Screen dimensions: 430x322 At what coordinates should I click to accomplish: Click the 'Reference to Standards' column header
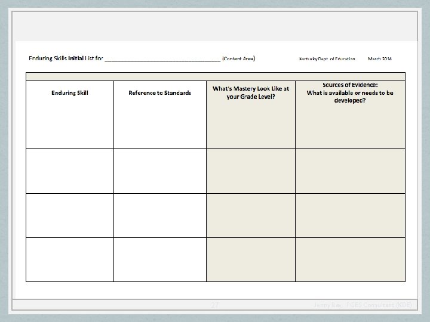tap(160, 93)
